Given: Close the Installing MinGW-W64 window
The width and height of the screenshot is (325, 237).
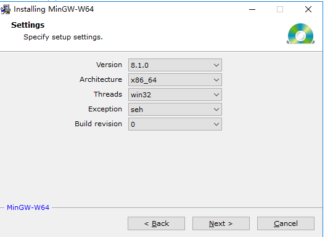Looking at the screenshot, I should (x=308, y=9).
